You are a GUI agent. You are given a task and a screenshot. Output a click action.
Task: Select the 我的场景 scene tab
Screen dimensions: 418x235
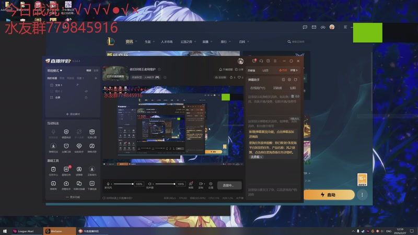pyautogui.click(x=52, y=78)
